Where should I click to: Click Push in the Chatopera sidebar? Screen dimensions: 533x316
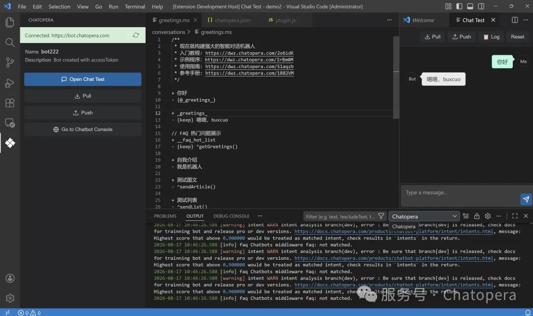point(82,113)
